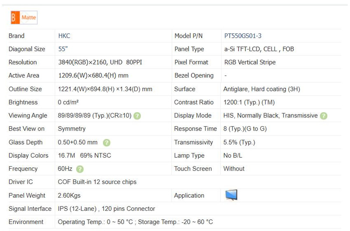Click the help icon next to Display Mode
Viewport: 350px width, 231px height.
323,116
